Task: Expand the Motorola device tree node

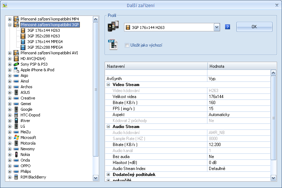Action: (x=10, y=143)
